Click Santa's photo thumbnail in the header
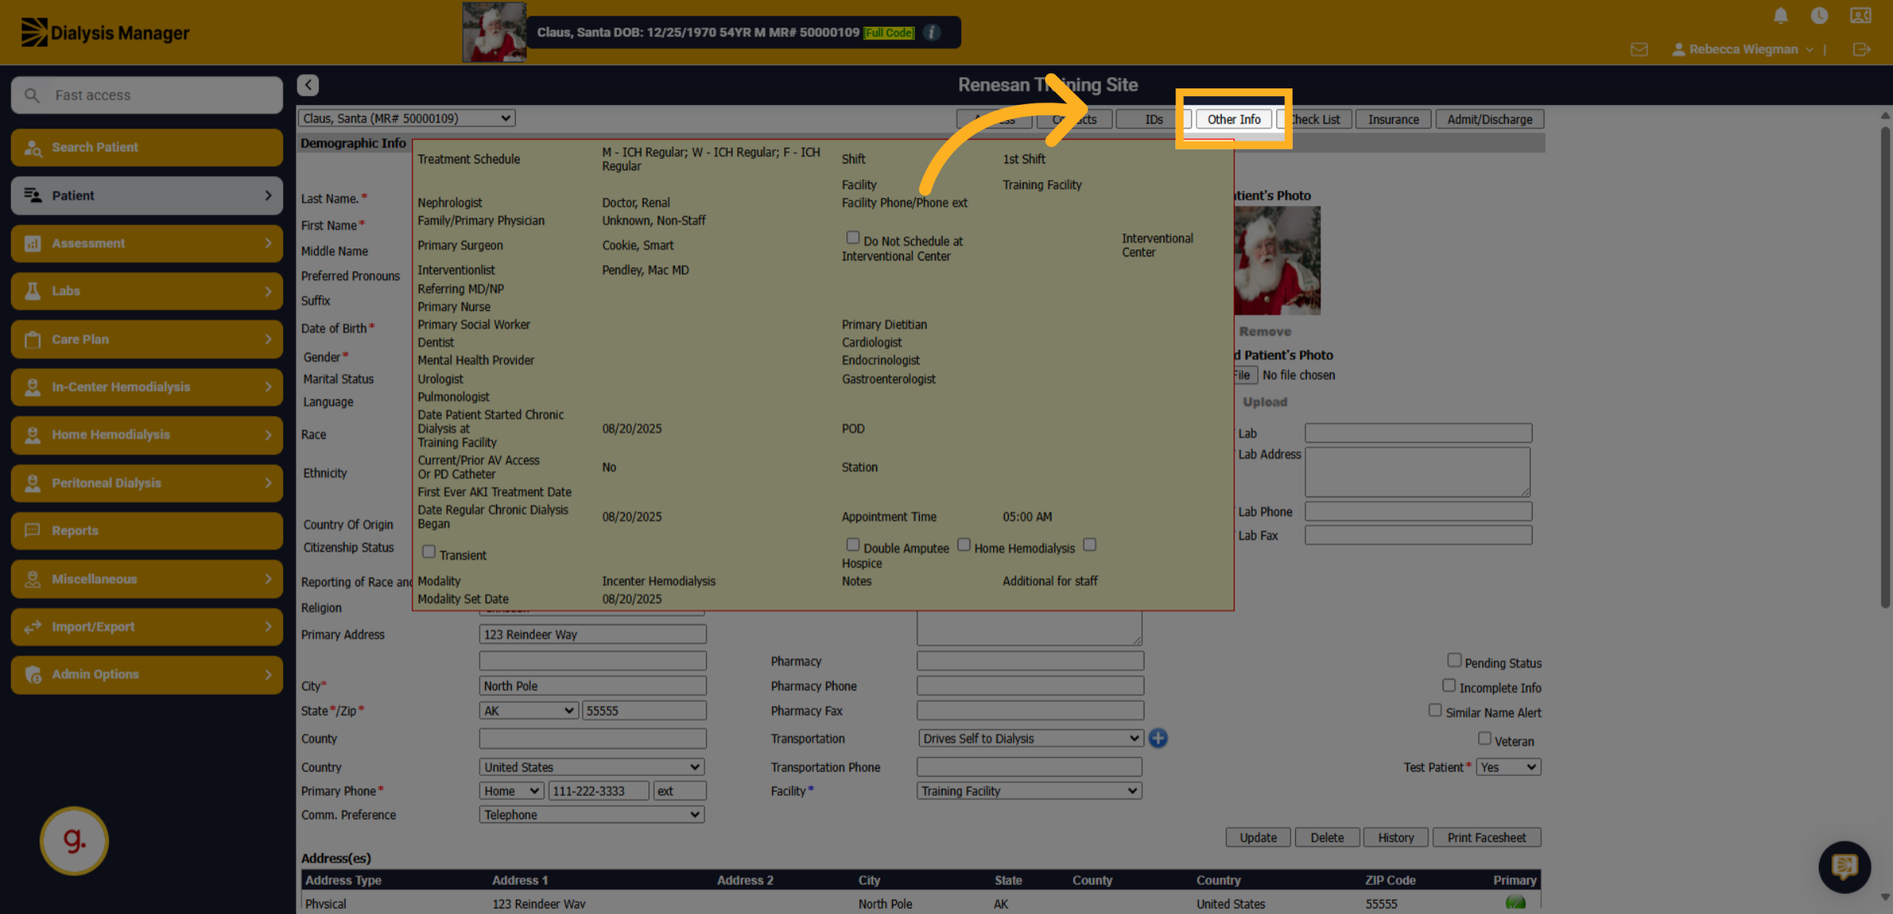 click(x=494, y=32)
